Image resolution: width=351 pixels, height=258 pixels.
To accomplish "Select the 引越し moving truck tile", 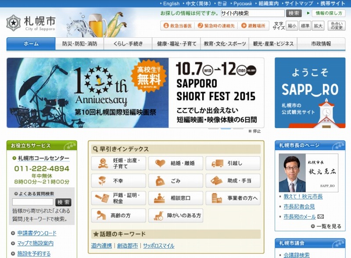I will point(233,163).
